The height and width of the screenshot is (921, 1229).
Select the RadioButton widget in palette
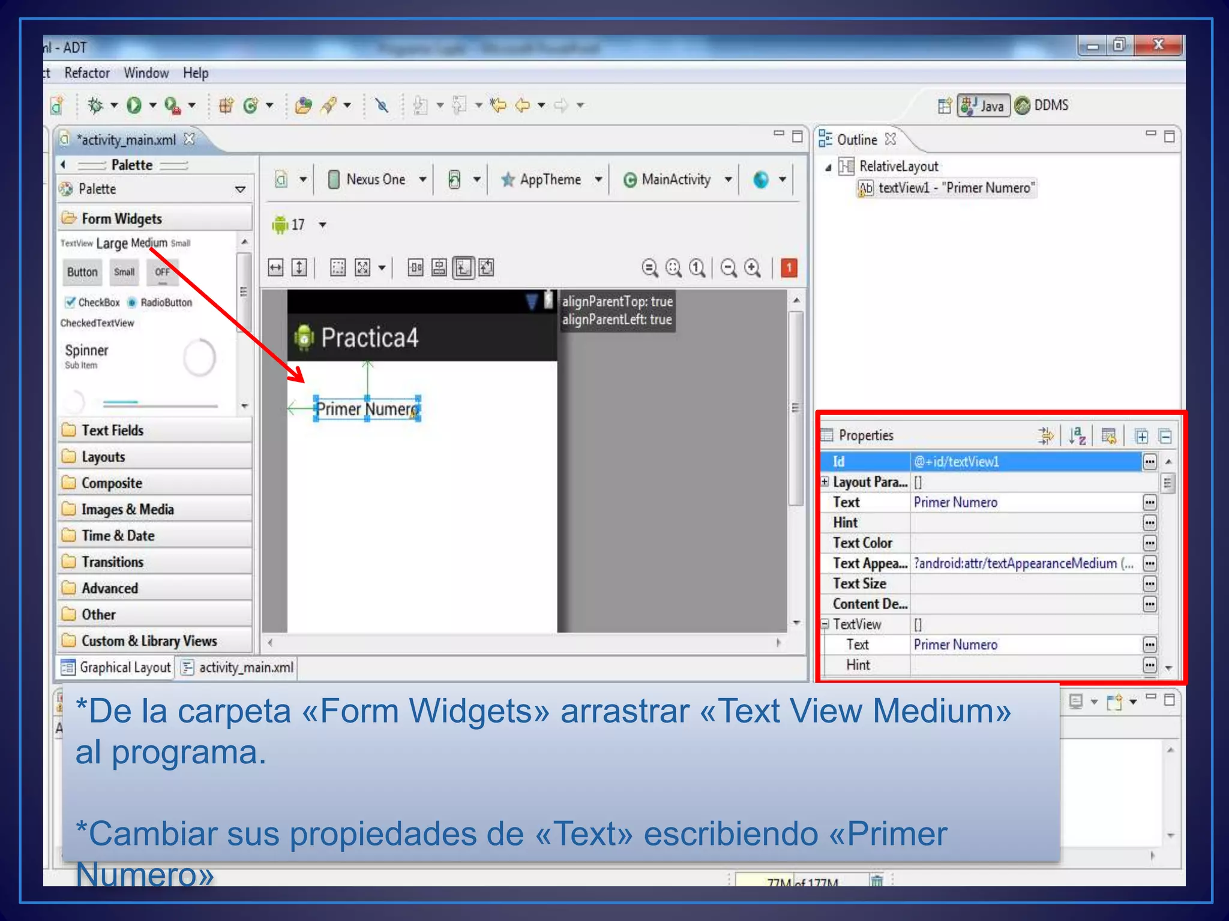[x=160, y=302]
